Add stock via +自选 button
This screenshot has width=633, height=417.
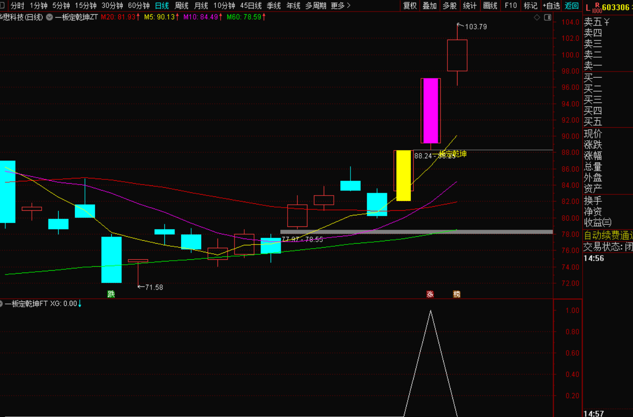(551, 6)
